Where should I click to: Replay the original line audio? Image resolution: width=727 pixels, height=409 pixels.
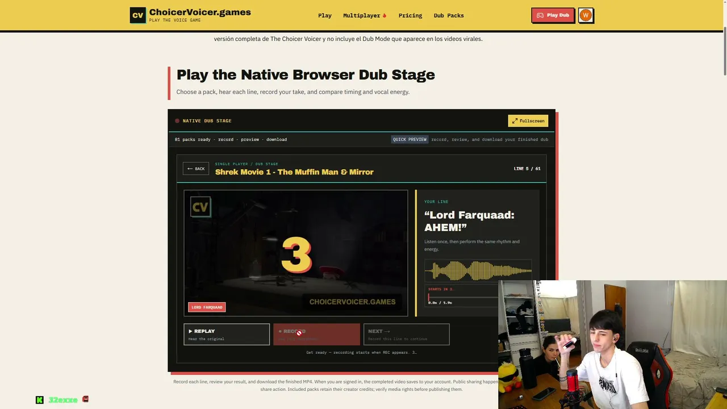[x=227, y=334]
